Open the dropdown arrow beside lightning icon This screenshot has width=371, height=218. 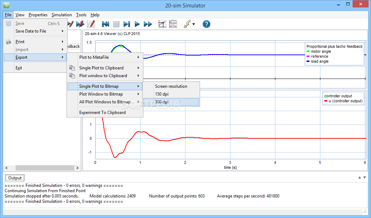coord(194,24)
